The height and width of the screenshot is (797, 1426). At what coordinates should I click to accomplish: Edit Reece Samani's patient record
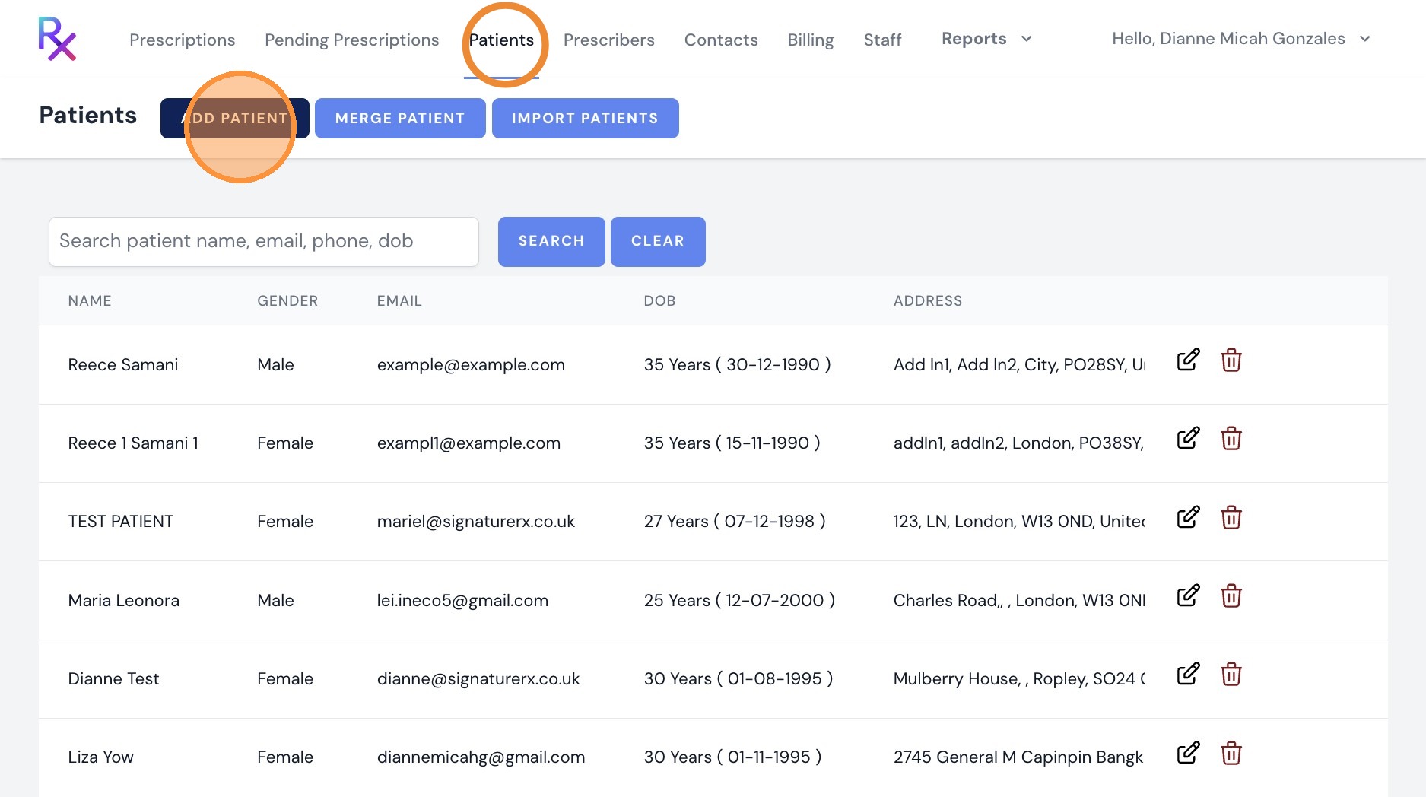click(x=1188, y=360)
